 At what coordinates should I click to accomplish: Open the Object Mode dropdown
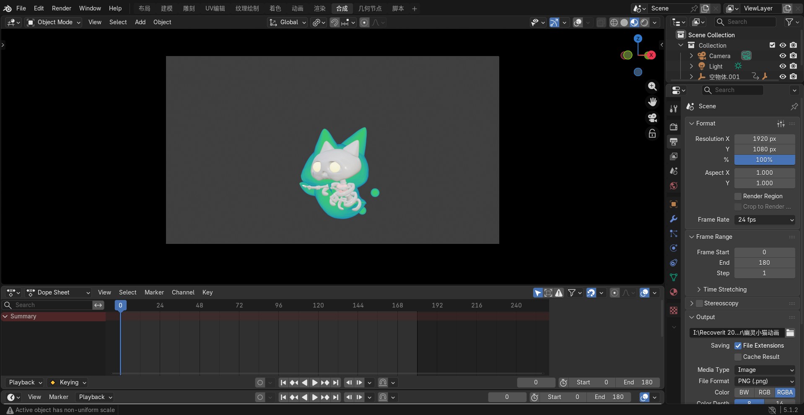[54, 22]
